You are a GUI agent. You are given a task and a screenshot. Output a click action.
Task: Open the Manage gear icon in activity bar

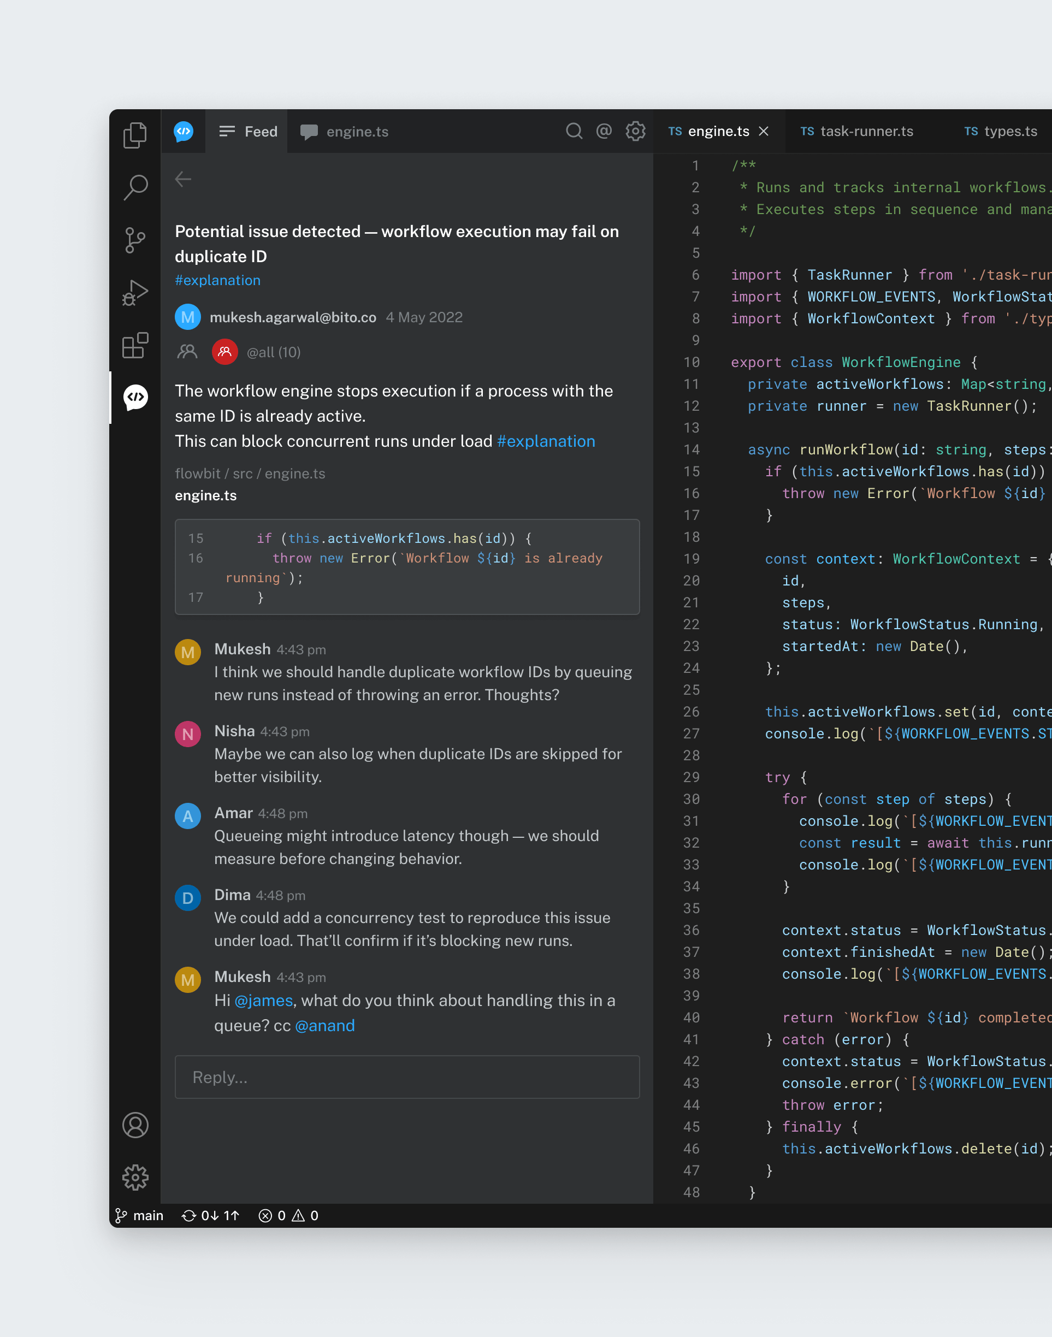pyautogui.click(x=135, y=1178)
